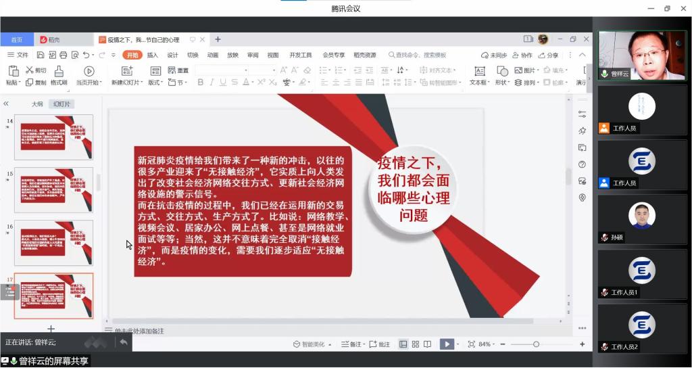Viewport: 692px width, 368px height.
Task: Click the New Slide (新建幻灯片) icon
Action: coord(126,71)
